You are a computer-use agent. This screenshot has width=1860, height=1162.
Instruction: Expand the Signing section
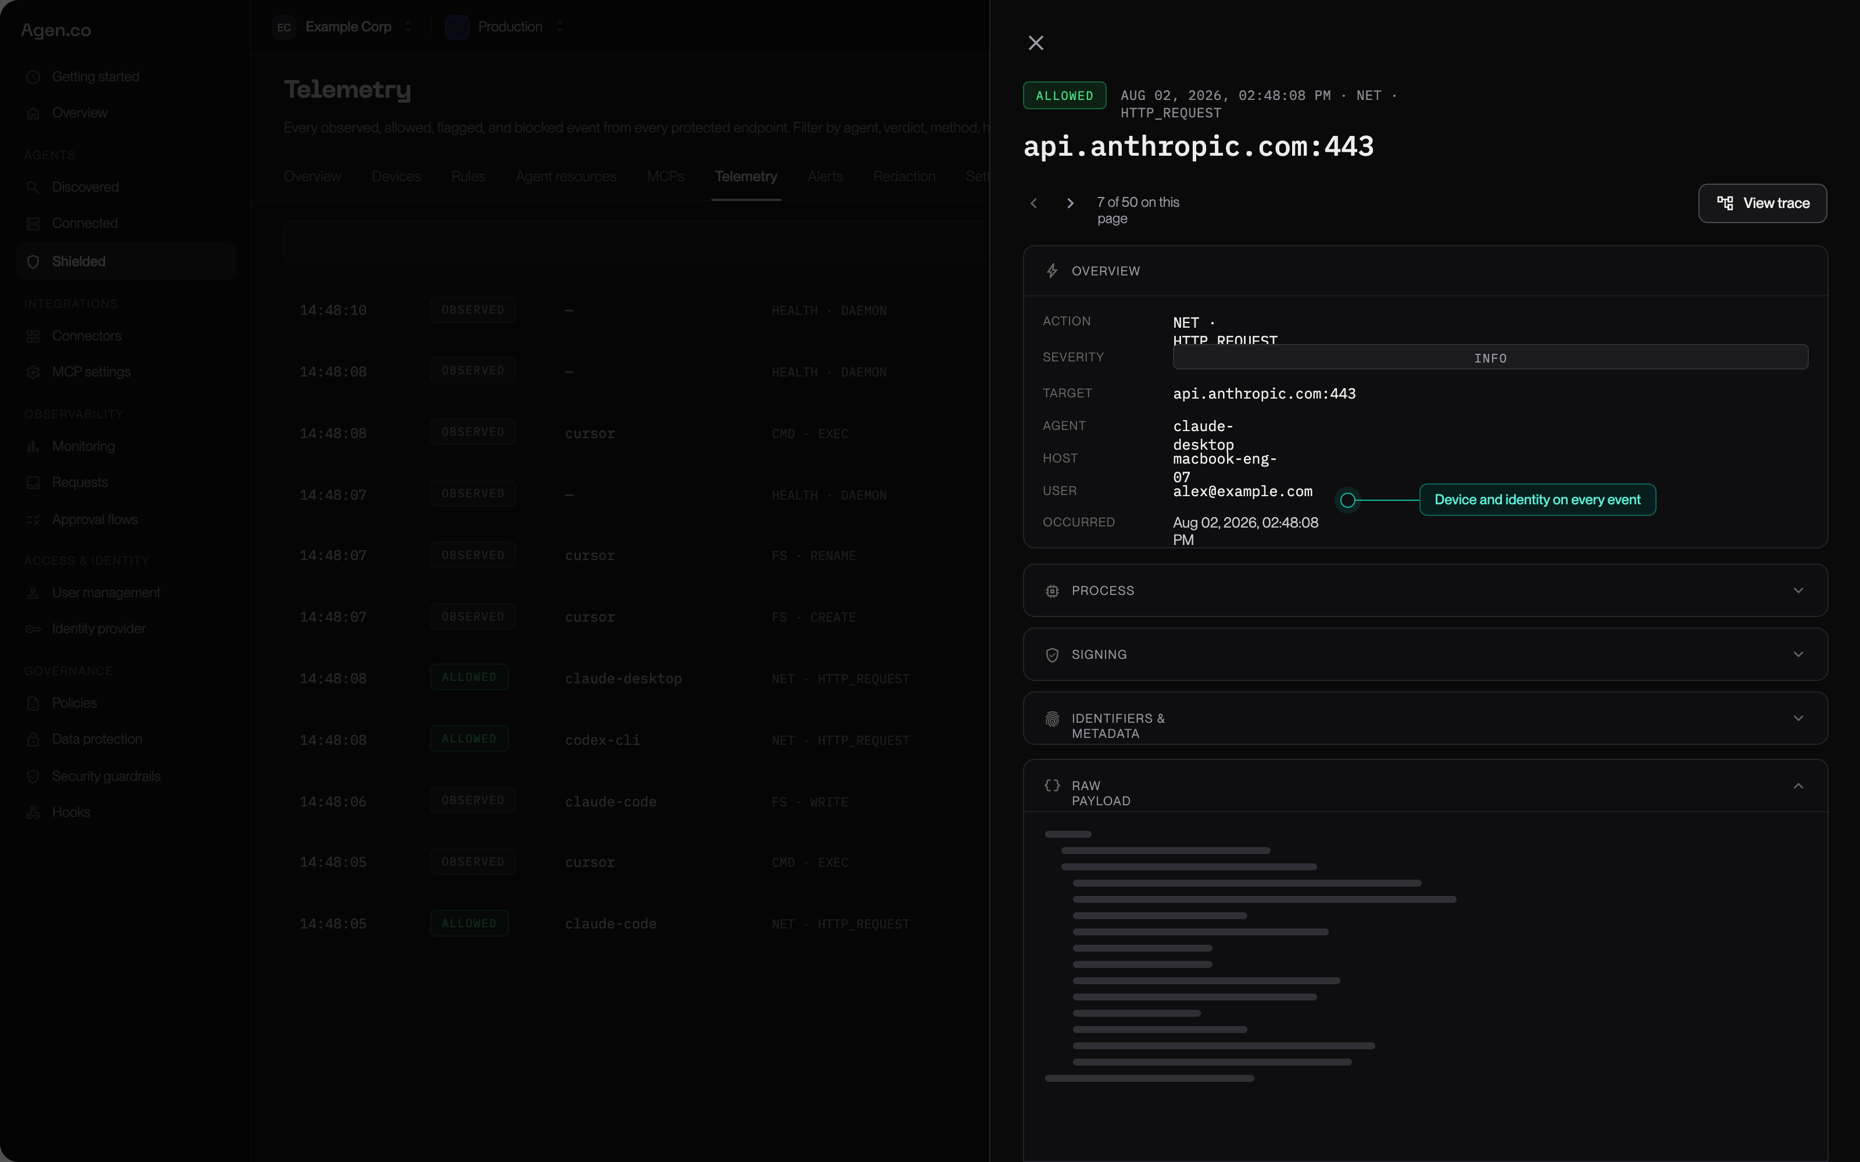click(x=1425, y=654)
